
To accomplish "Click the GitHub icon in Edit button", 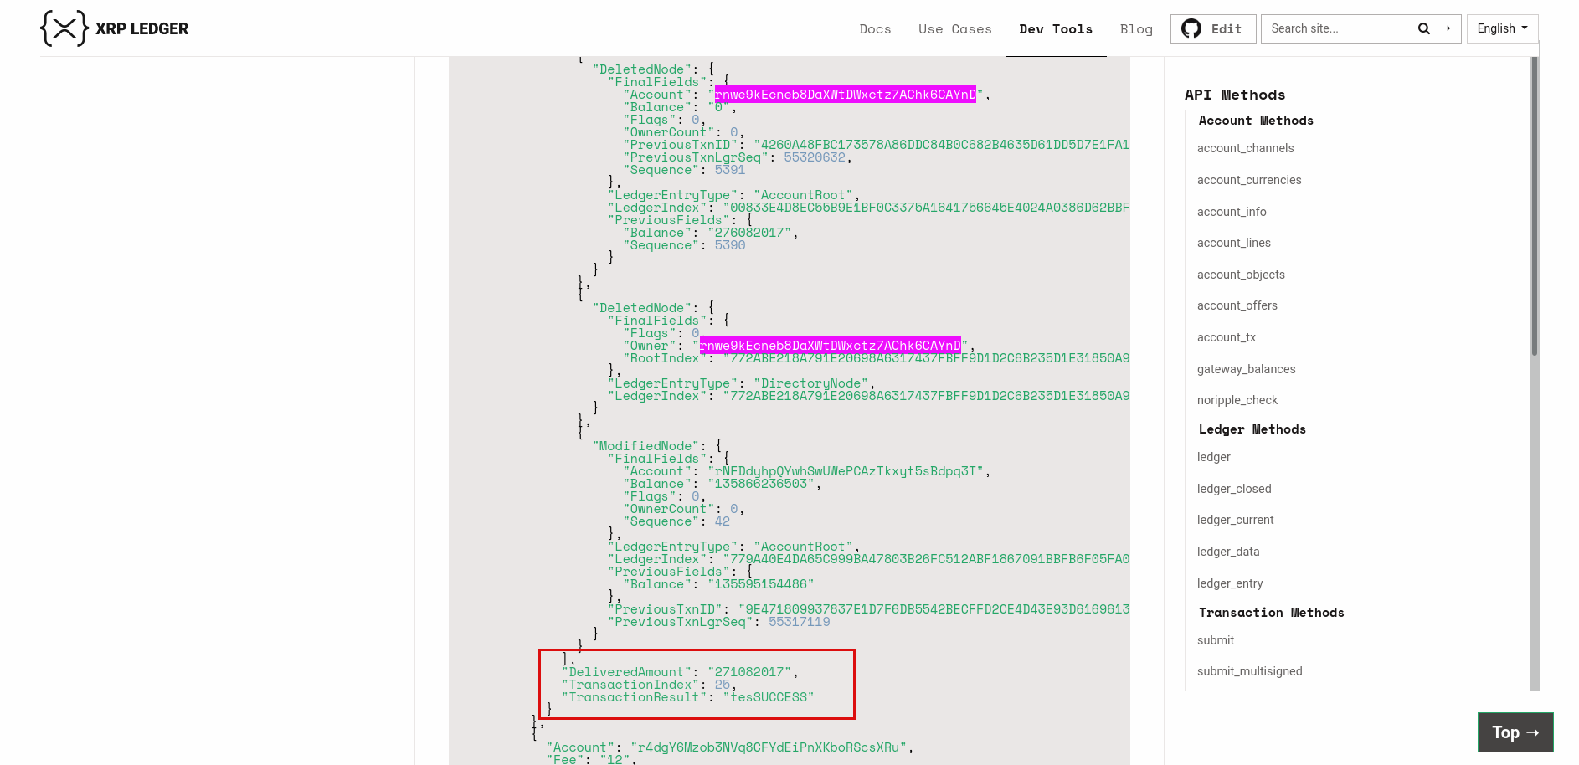I will point(1191,28).
